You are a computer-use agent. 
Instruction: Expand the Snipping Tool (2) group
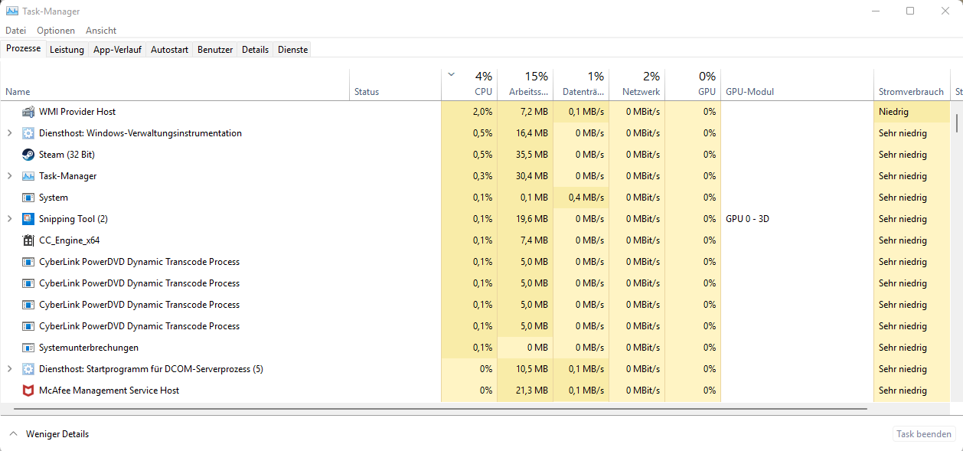point(9,219)
